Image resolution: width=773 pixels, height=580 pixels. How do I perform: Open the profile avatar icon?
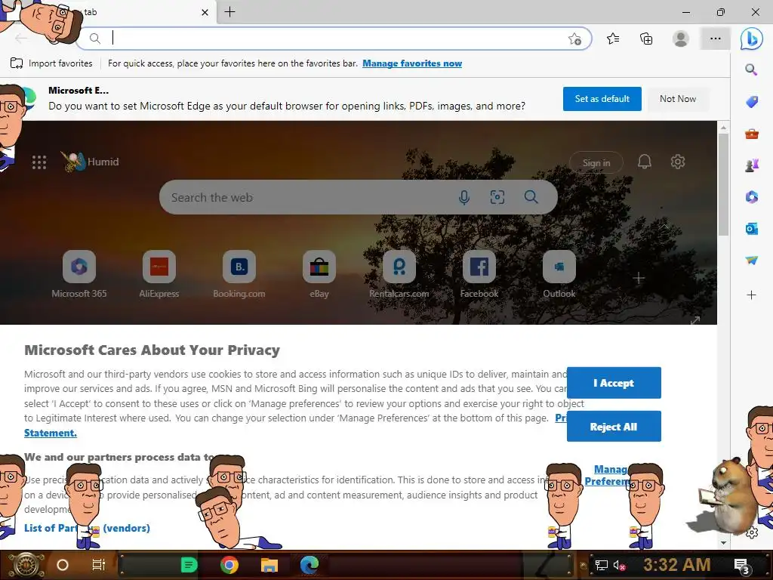click(x=681, y=39)
